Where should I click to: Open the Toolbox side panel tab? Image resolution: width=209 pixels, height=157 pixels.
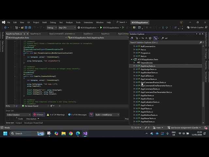click(3, 35)
